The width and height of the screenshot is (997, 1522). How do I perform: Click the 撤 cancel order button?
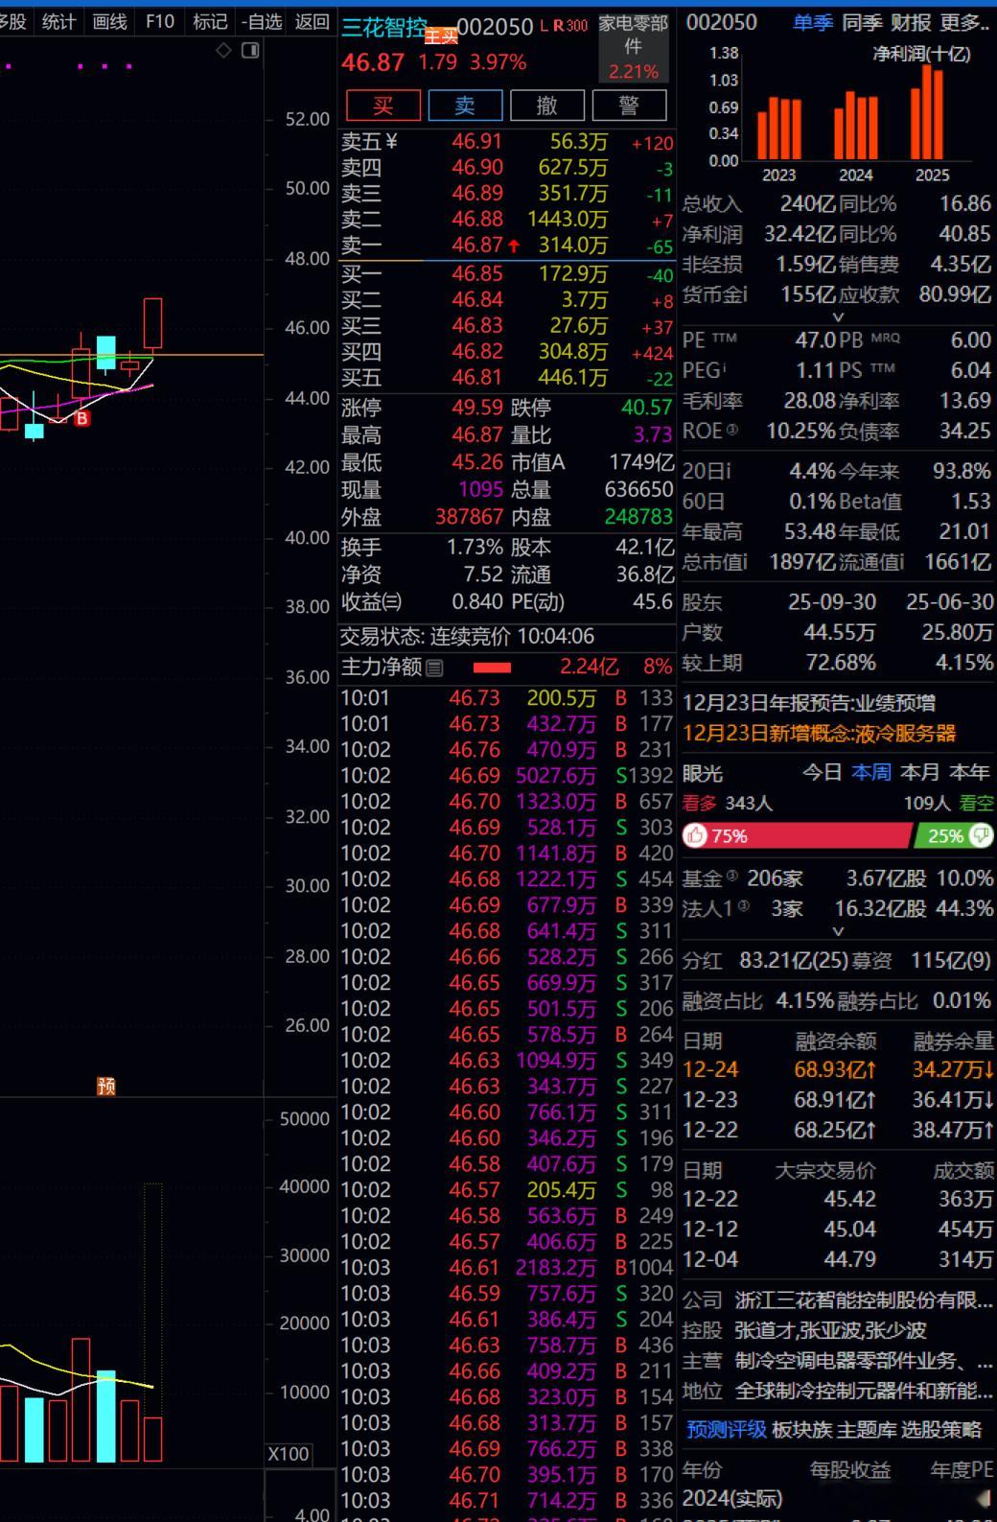(546, 105)
